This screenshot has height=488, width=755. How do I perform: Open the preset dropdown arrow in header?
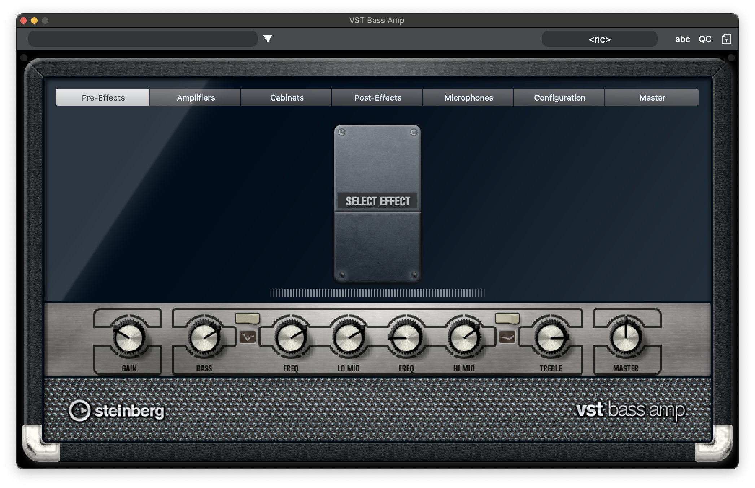pos(267,39)
